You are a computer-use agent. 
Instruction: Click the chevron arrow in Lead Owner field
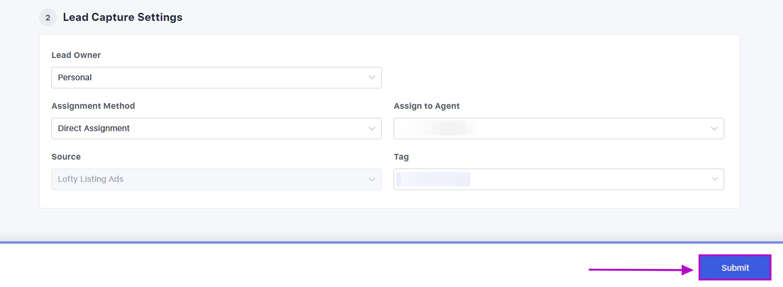click(372, 77)
